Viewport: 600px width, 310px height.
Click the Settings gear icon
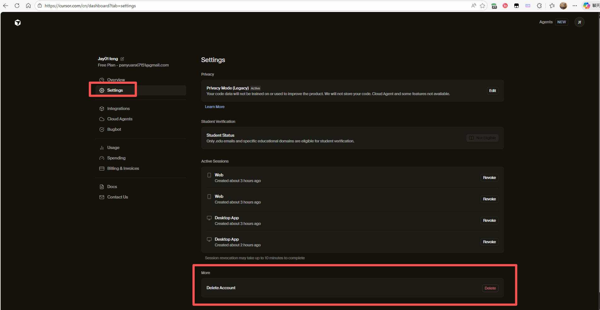point(102,90)
